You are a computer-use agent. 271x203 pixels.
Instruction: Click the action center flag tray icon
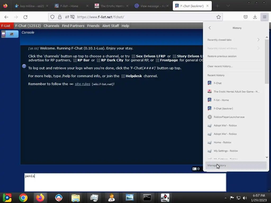point(232,198)
